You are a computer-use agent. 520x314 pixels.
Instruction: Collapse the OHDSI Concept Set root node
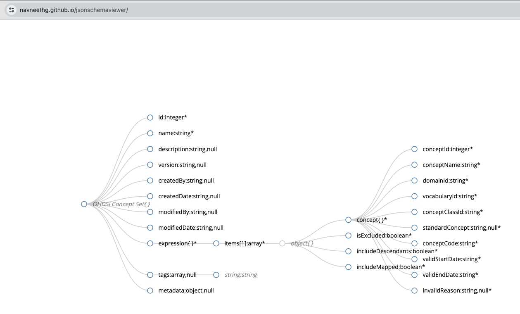[84, 204]
